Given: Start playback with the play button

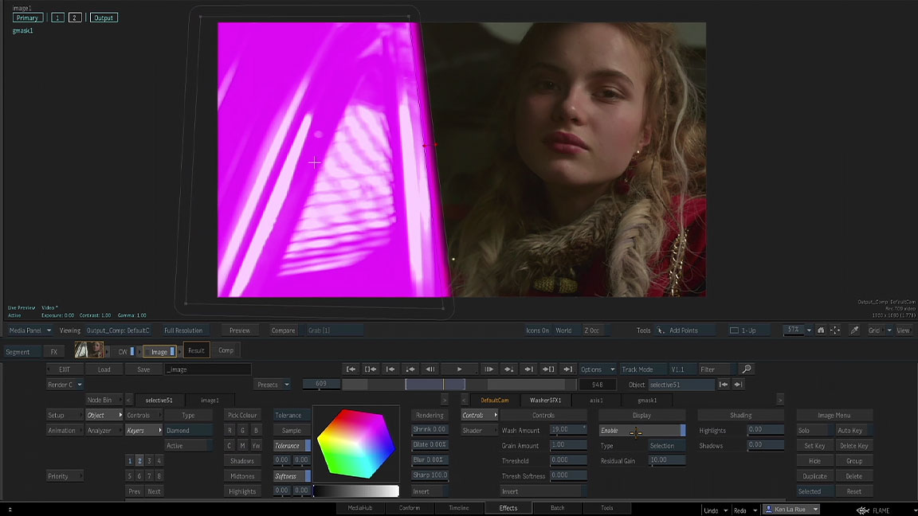Looking at the screenshot, I should pos(459,369).
